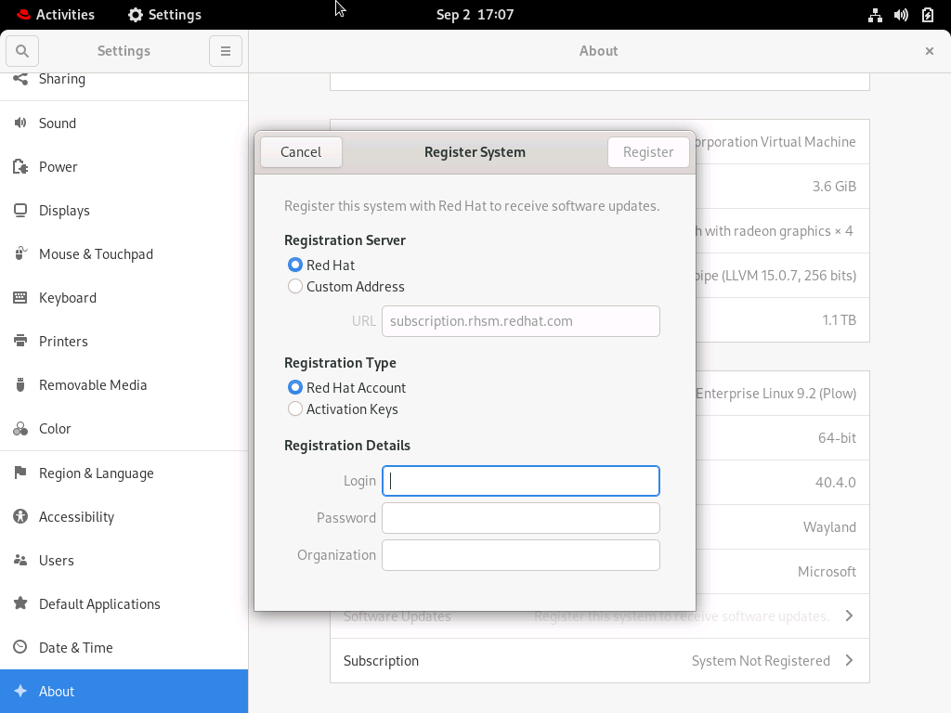
Task: Click the Removable Media icon
Action: coord(20,385)
